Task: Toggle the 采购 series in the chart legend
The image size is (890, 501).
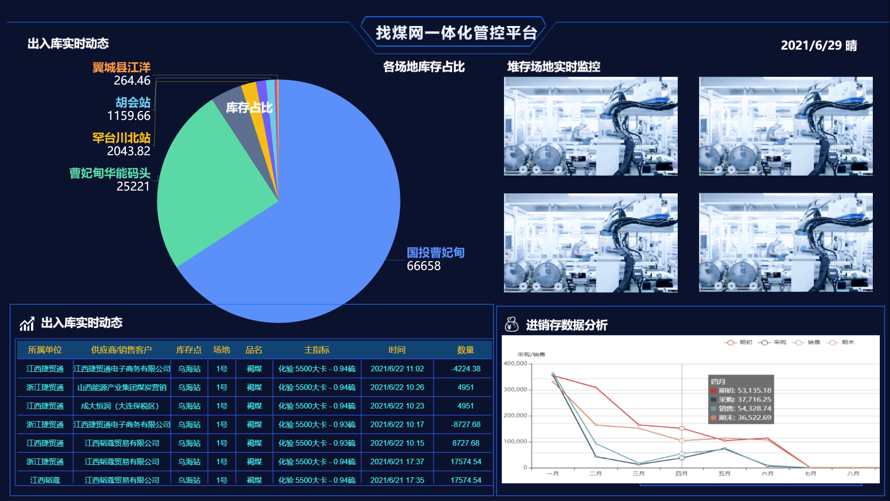Action: [772, 343]
